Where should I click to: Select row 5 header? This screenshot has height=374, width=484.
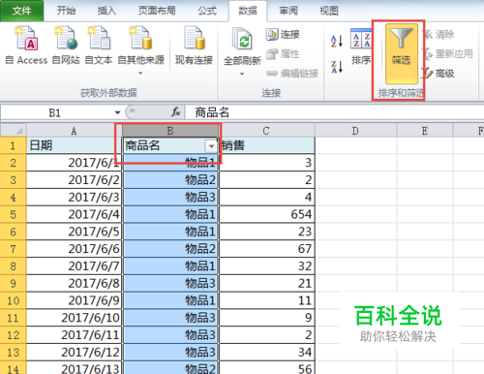pyautogui.click(x=13, y=214)
